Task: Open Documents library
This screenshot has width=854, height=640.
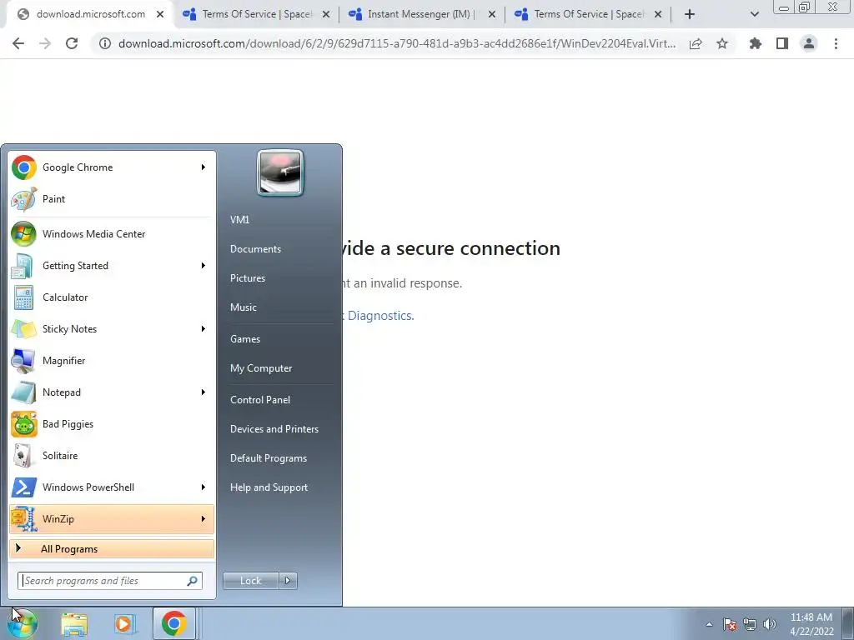Action: click(x=255, y=249)
